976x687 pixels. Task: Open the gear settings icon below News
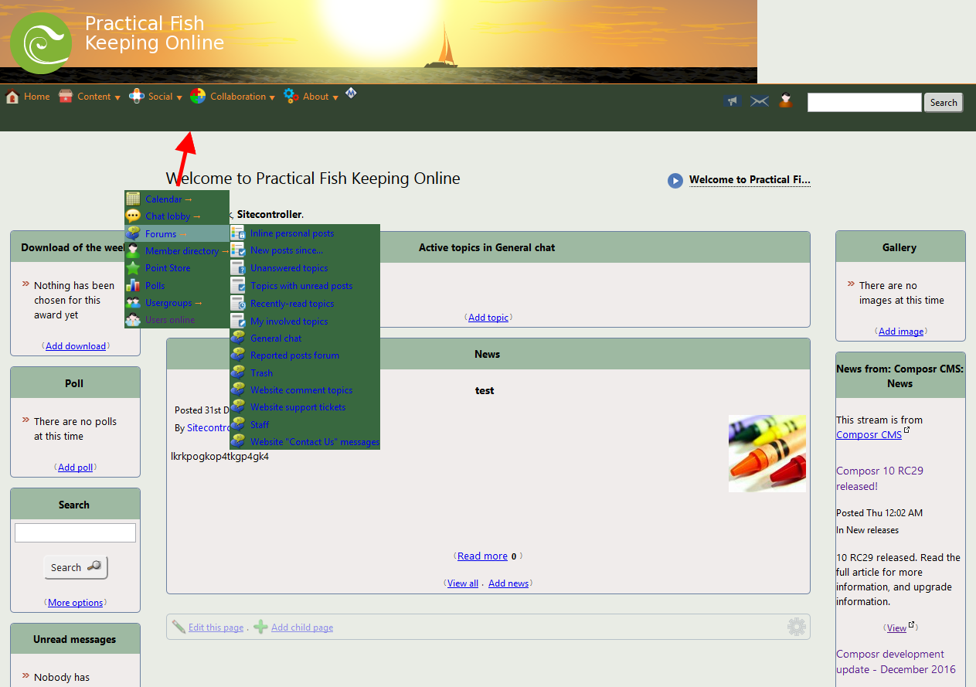[796, 627]
